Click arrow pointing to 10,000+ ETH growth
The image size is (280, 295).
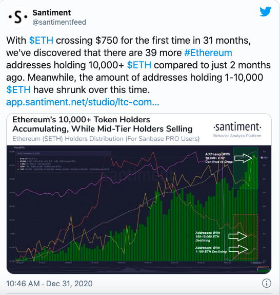(x=243, y=158)
